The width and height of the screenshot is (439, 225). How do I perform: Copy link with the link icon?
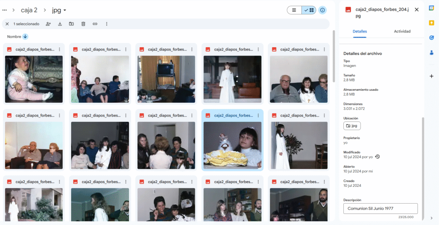pyautogui.click(x=95, y=24)
